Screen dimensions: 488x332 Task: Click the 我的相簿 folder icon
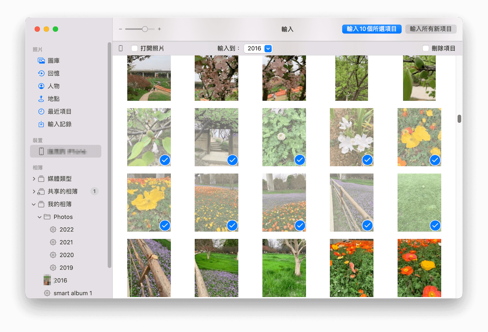coord(41,204)
